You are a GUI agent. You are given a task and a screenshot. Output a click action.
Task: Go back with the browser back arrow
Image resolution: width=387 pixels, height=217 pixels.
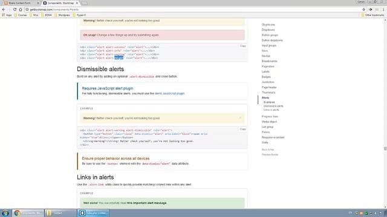point(4,10)
